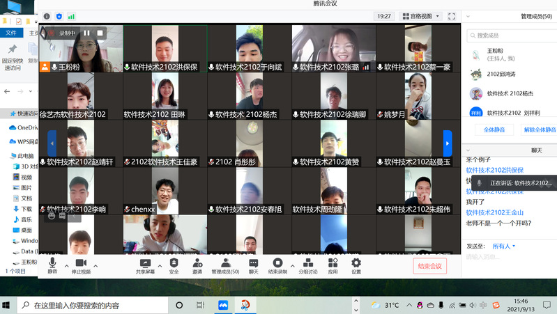Screen dimensions: 557x314
Task: Open Breakout Rooms (分组讨论)
Action: click(307, 265)
